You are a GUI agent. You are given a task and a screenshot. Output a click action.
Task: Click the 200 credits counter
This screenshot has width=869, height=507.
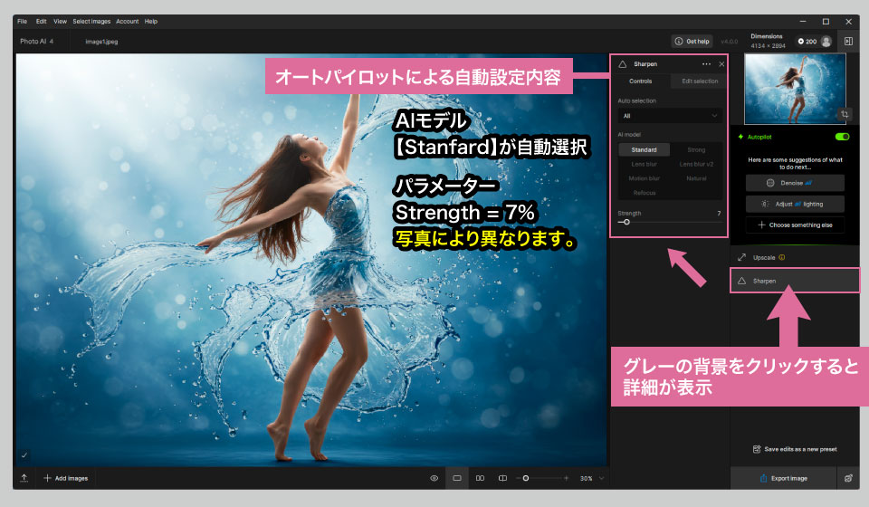tap(807, 42)
